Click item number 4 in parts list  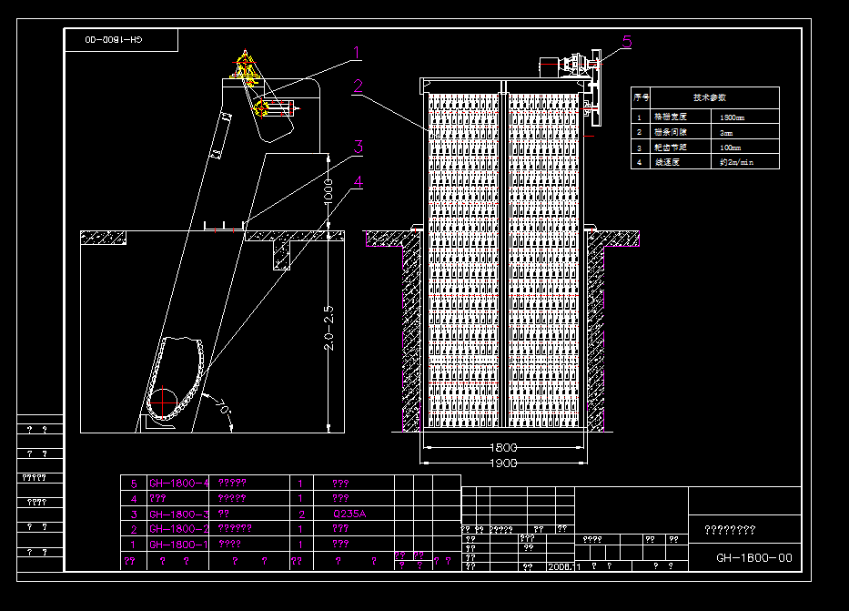[x=134, y=498]
